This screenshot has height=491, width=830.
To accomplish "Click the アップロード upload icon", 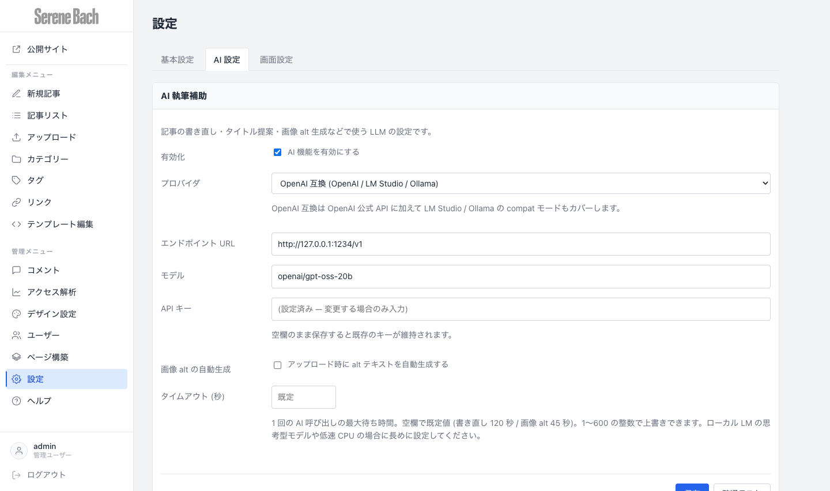I will 17,137.
